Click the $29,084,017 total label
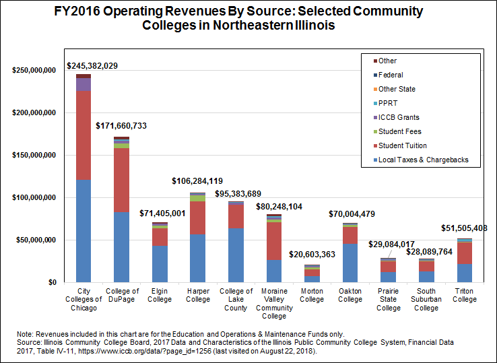The width and height of the screenshot is (497, 363). (391, 244)
